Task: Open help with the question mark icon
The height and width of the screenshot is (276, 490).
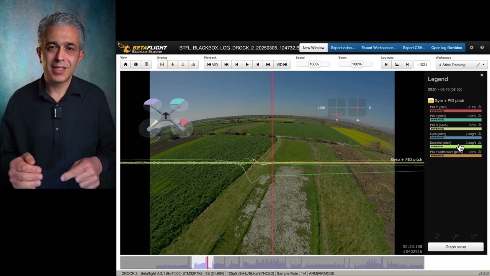Action: [482, 48]
